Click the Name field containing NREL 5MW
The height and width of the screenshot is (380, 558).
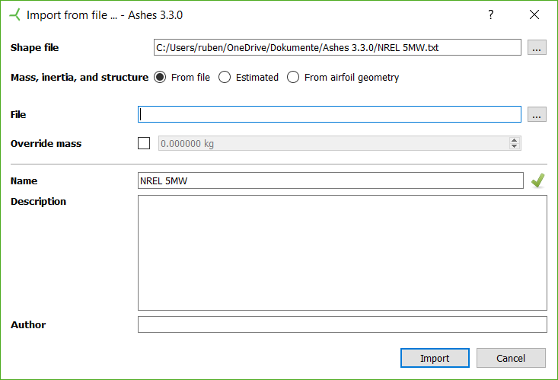coord(330,180)
